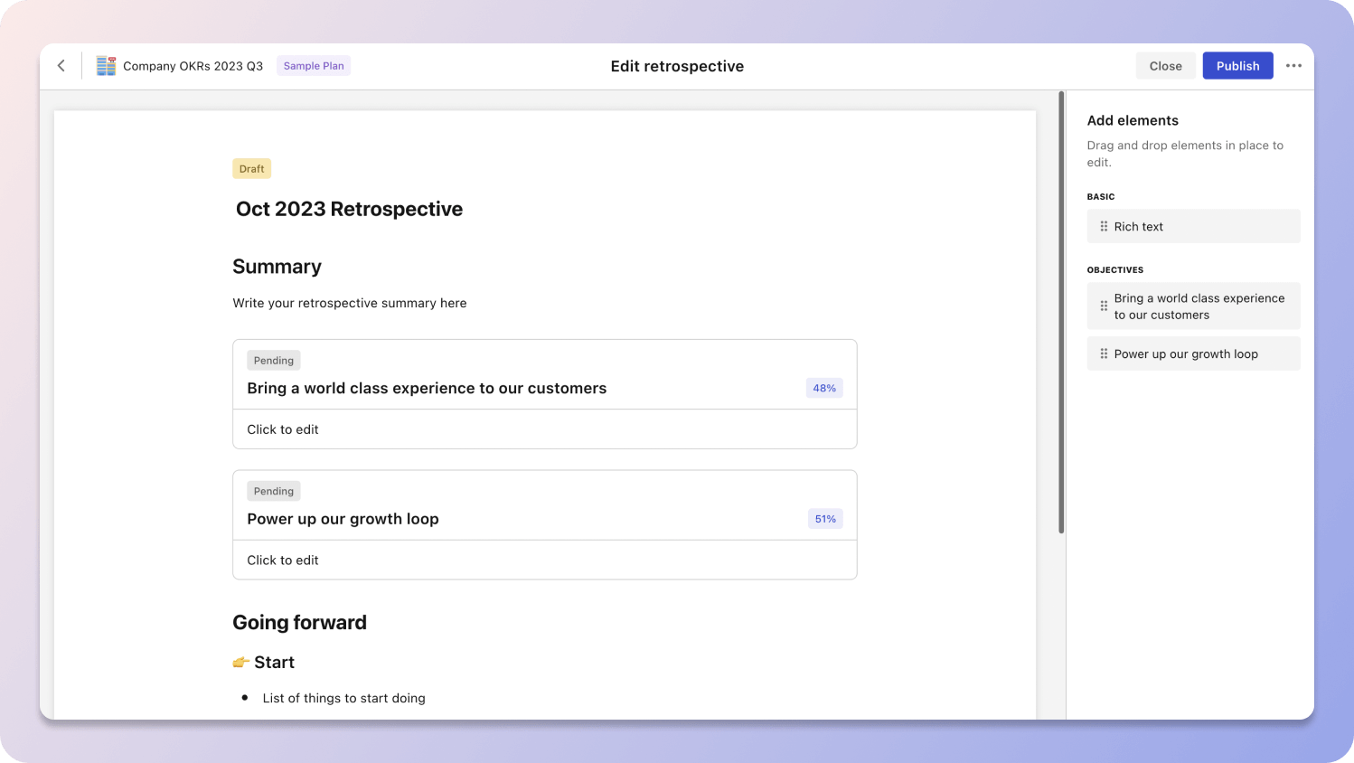This screenshot has width=1354, height=763.
Task: Edit the Oct 2023 Retrospective title
Action: point(349,209)
